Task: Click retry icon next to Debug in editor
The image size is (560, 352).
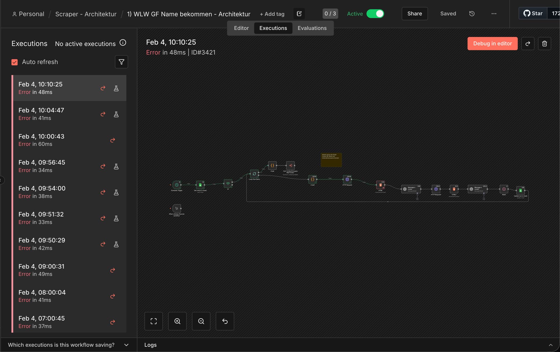Action: [x=528, y=44]
